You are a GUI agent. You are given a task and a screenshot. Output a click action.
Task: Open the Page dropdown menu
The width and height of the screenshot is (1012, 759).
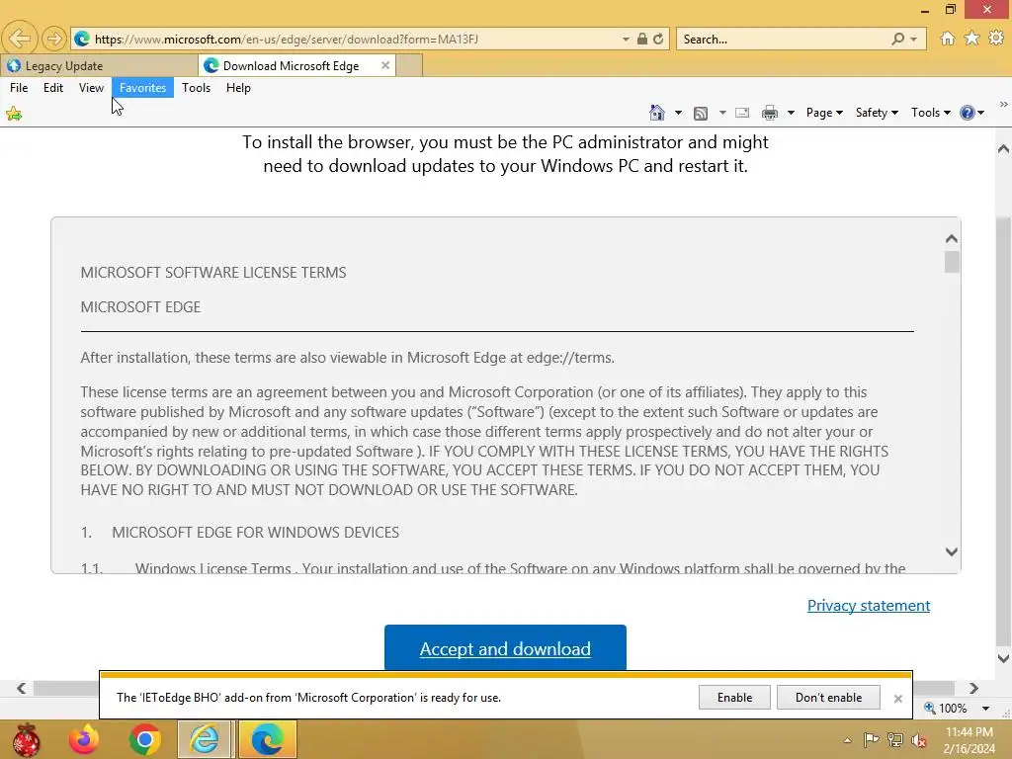[824, 113]
